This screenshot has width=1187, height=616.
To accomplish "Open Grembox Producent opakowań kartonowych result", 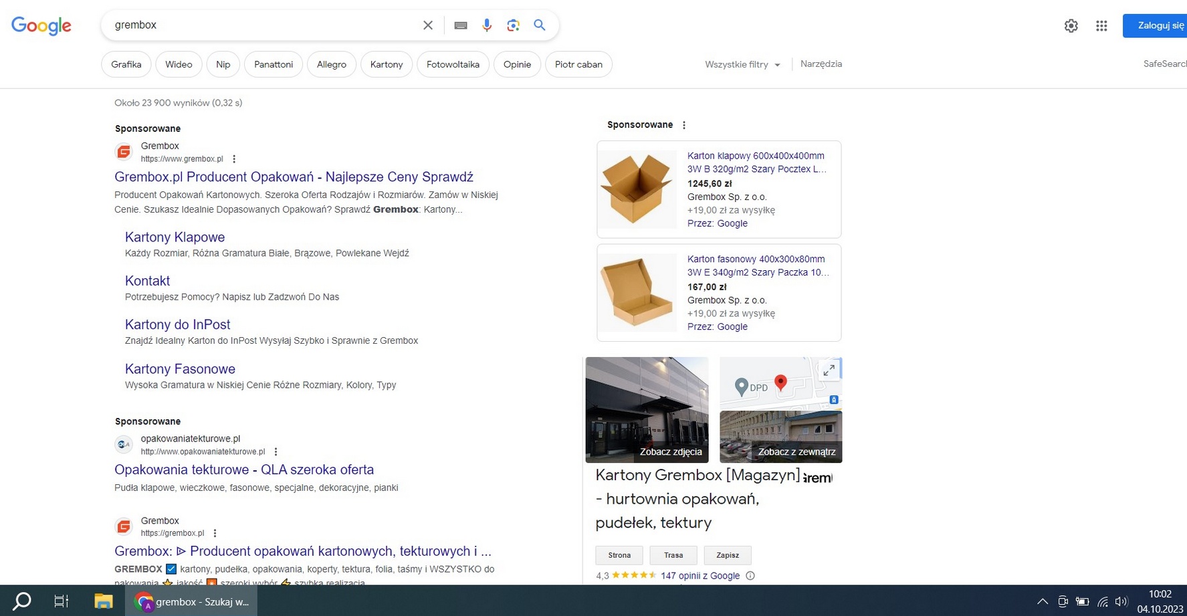I will coord(303,551).
